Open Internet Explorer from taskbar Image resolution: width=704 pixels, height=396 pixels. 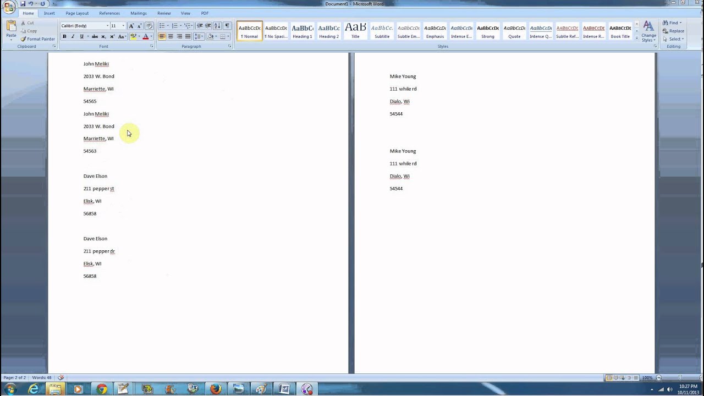click(x=34, y=389)
